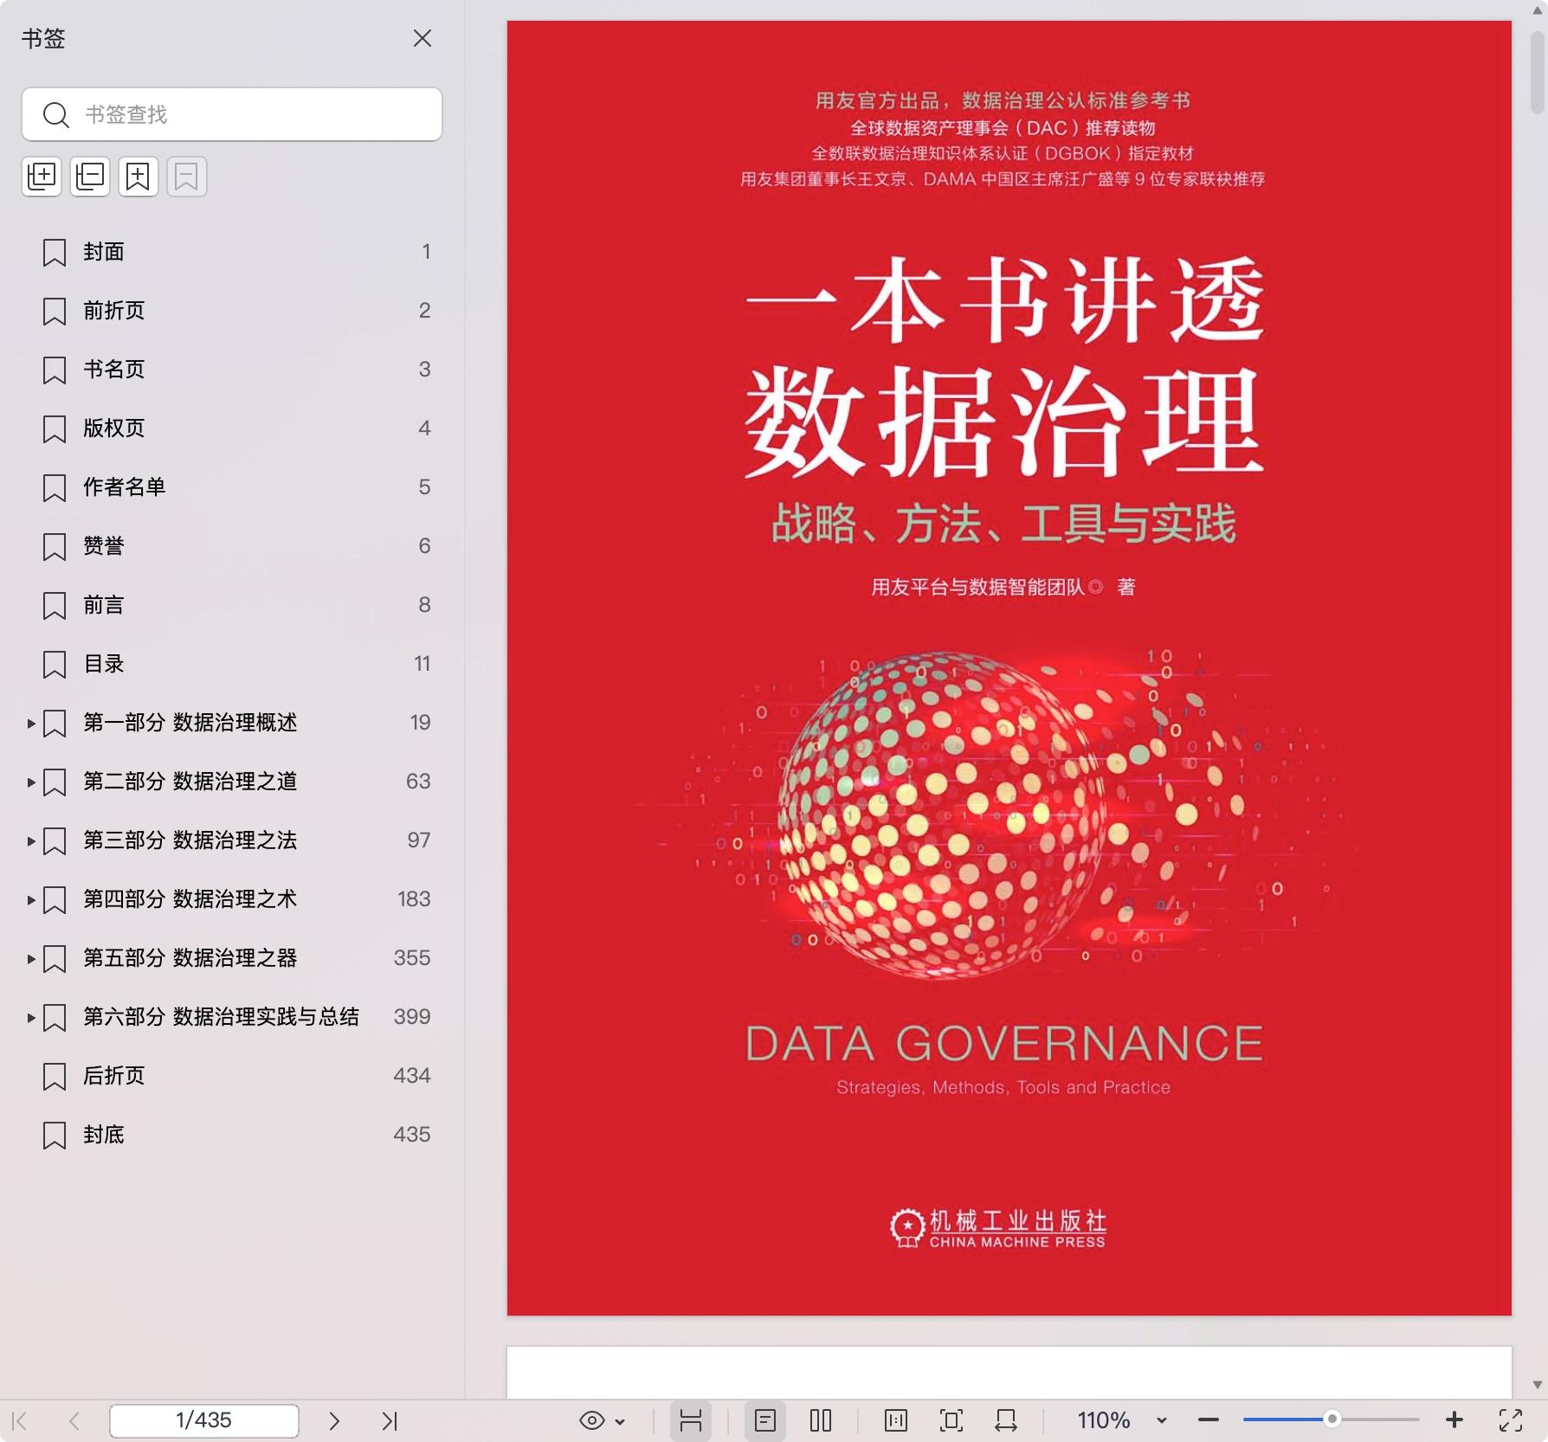Click the bookmark search field
1548x1442 pixels.
232,114
